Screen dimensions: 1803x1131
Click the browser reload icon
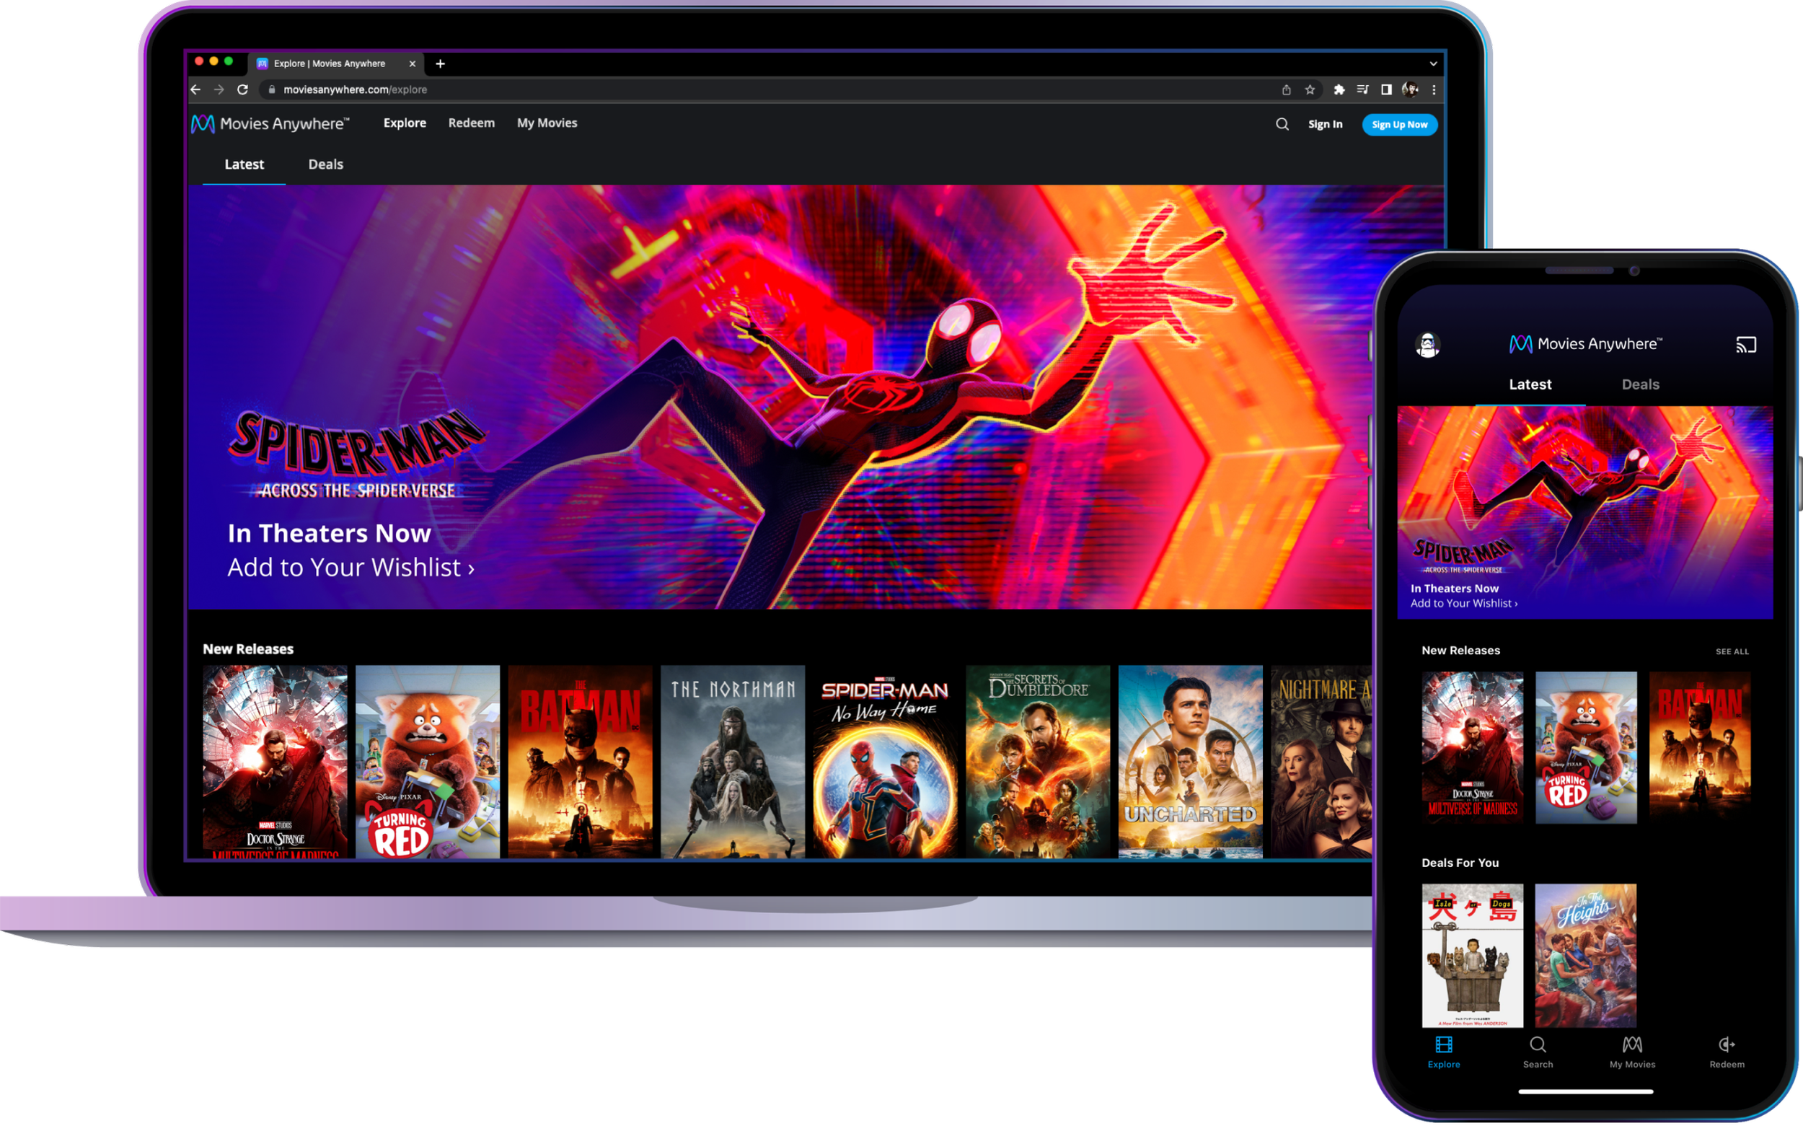(242, 89)
